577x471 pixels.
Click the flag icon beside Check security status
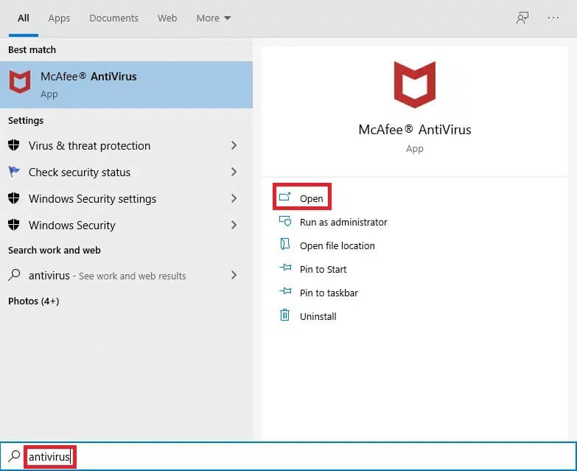click(13, 172)
